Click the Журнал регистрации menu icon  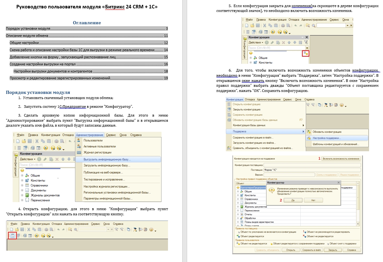79,152
